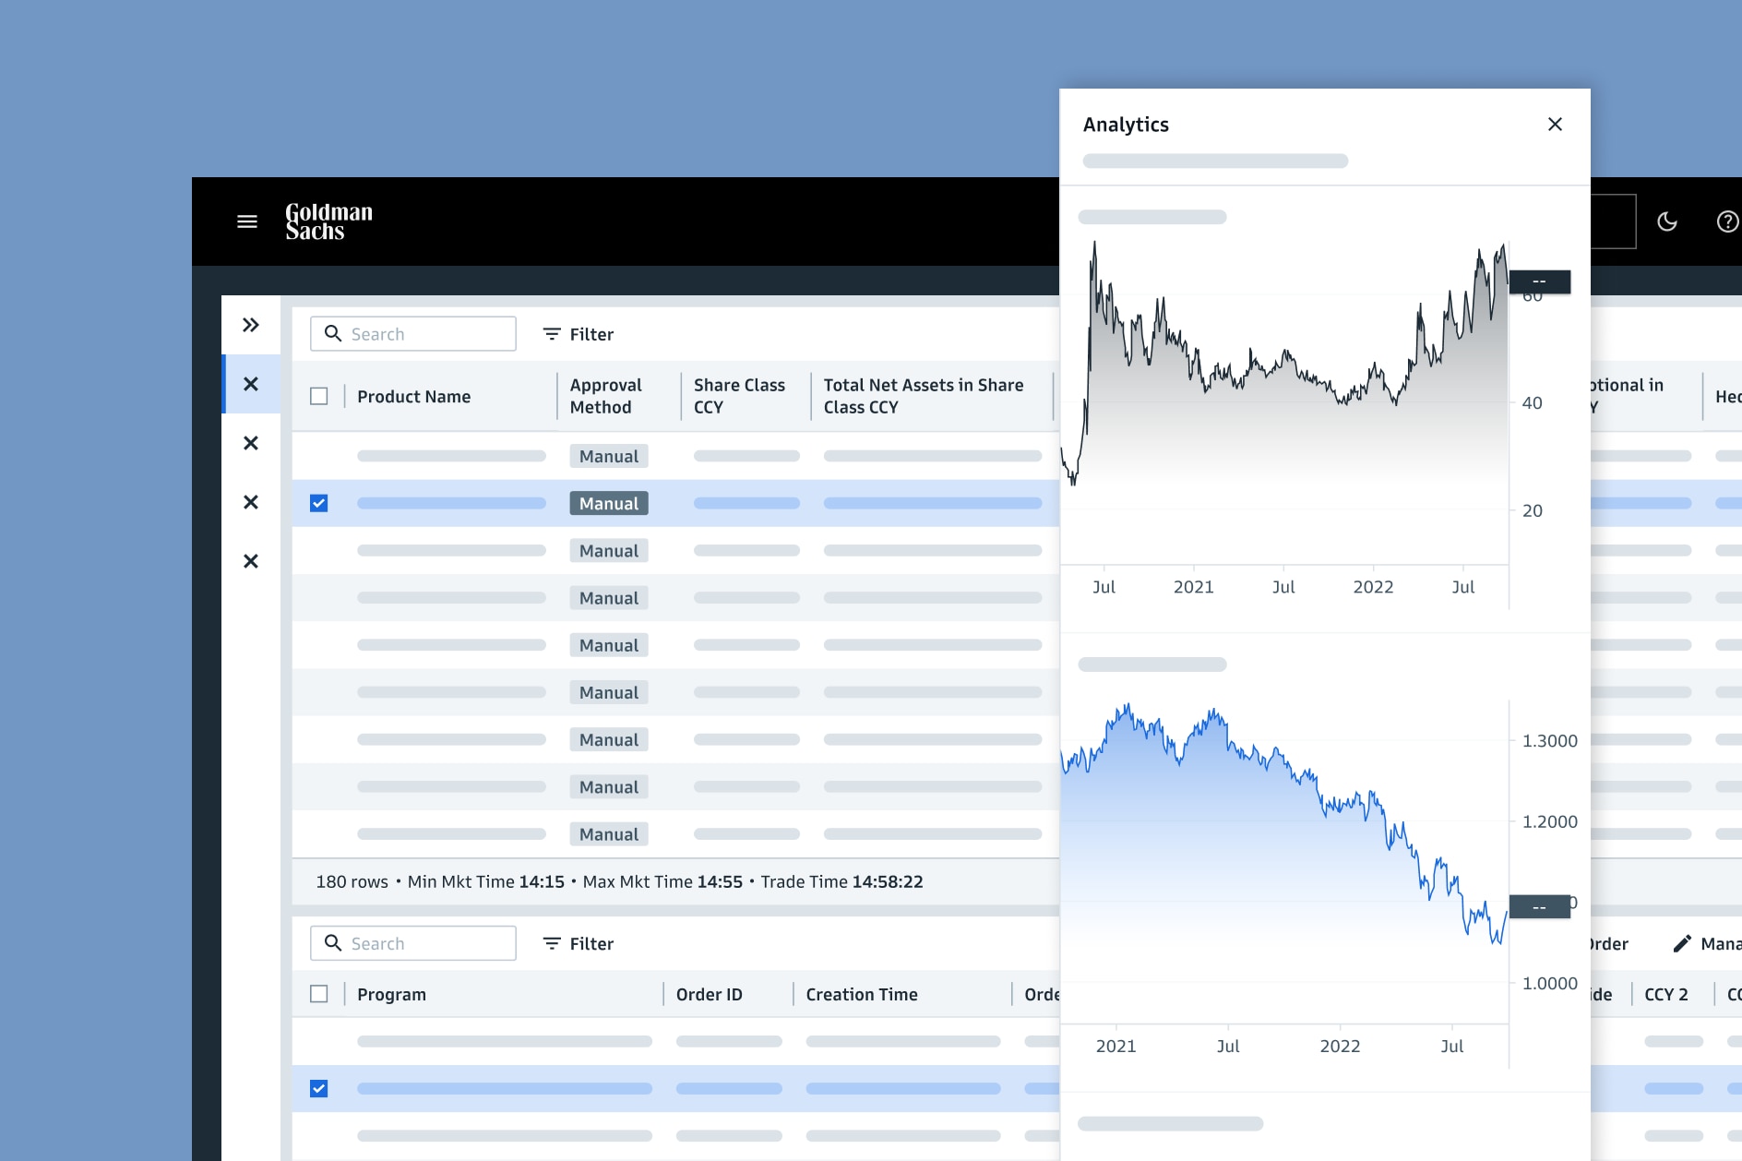Click Manual badge in first product row
Viewport: 1742px width, 1161px height.
coord(609,457)
